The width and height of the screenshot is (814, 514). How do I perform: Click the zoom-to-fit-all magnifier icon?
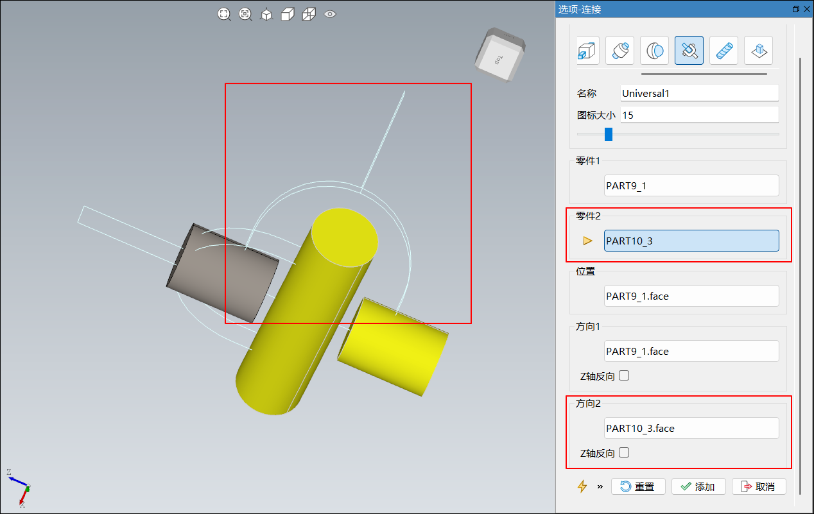(x=224, y=14)
